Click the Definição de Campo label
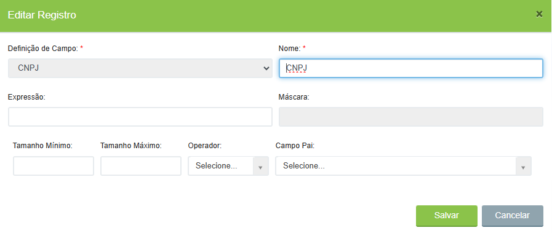552x233 pixels. coord(43,49)
